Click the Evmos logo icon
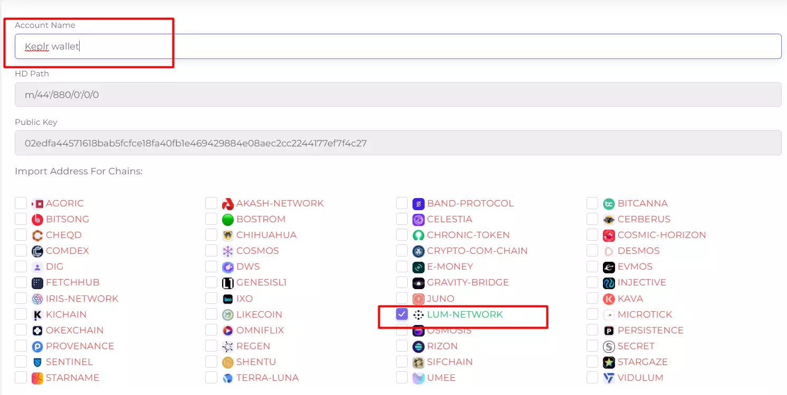 pos(609,267)
